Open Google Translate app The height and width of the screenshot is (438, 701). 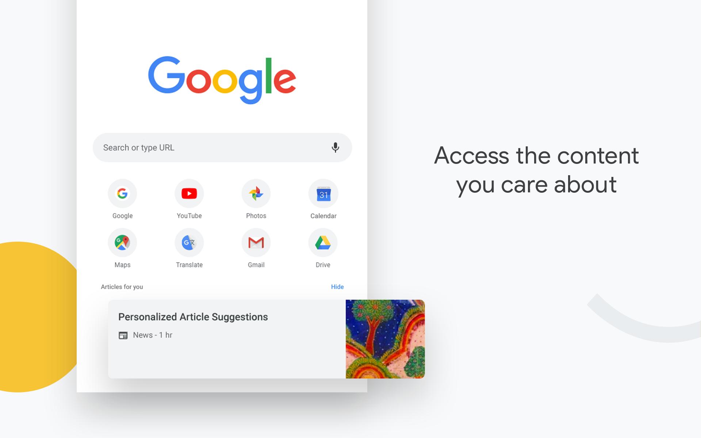tap(189, 242)
